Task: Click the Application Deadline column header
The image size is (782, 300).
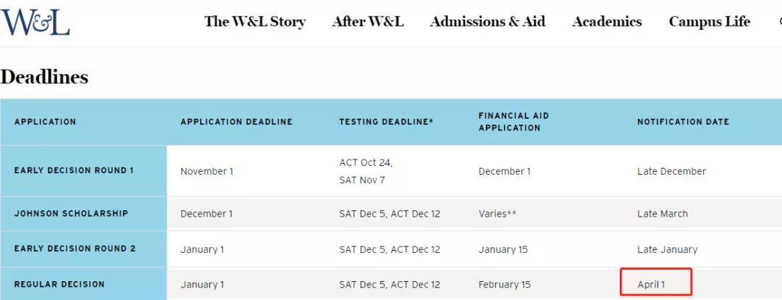Action: click(x=236, y=122)
